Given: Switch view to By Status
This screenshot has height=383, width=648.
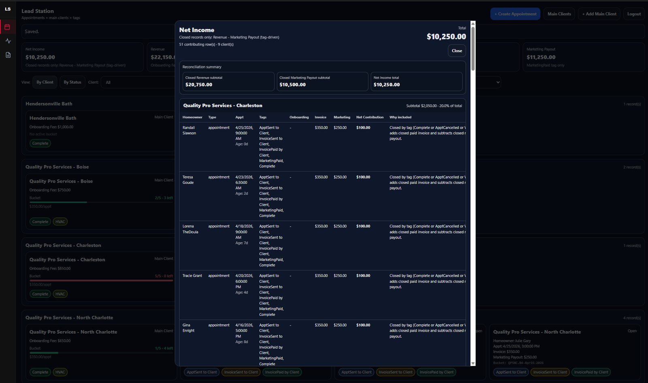Looking at the screenshot, I should (72, 82).
